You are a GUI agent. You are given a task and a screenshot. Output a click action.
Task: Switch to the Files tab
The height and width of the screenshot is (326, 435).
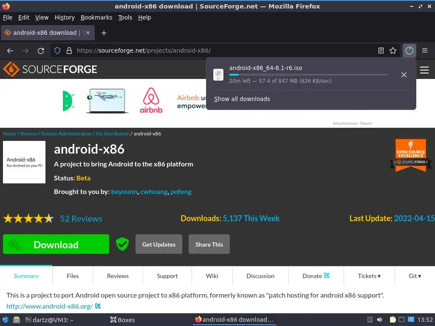point(73,276)
